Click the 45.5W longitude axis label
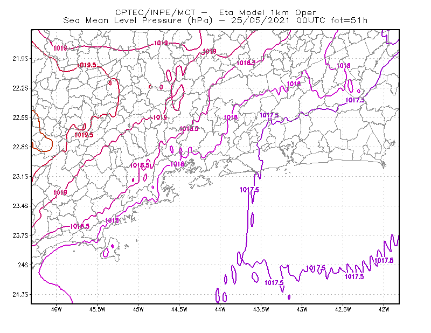 pyautogui.click(x=98, y=309)
